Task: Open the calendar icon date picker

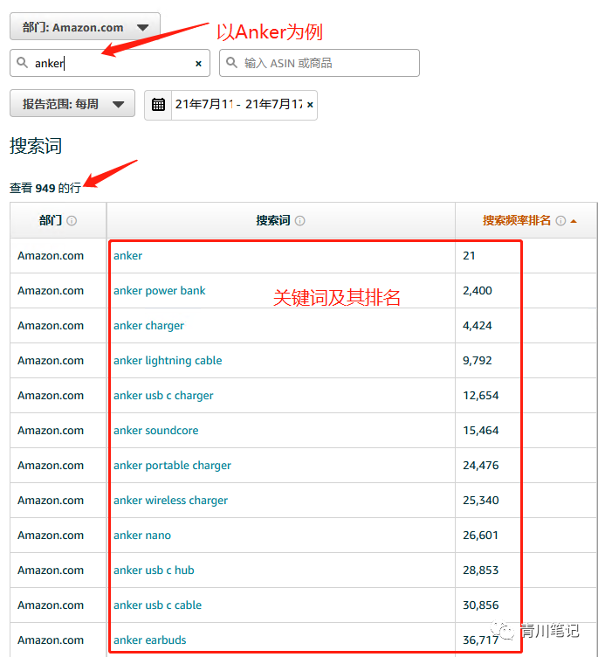Action: [x=158, y=105]
